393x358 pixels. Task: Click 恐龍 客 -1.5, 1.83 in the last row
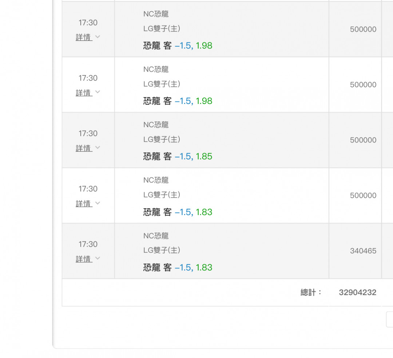click(178, 268)
